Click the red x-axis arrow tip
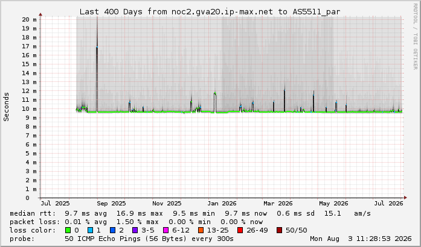This screenshot has width=421, height=247. (x=405, y=198)
